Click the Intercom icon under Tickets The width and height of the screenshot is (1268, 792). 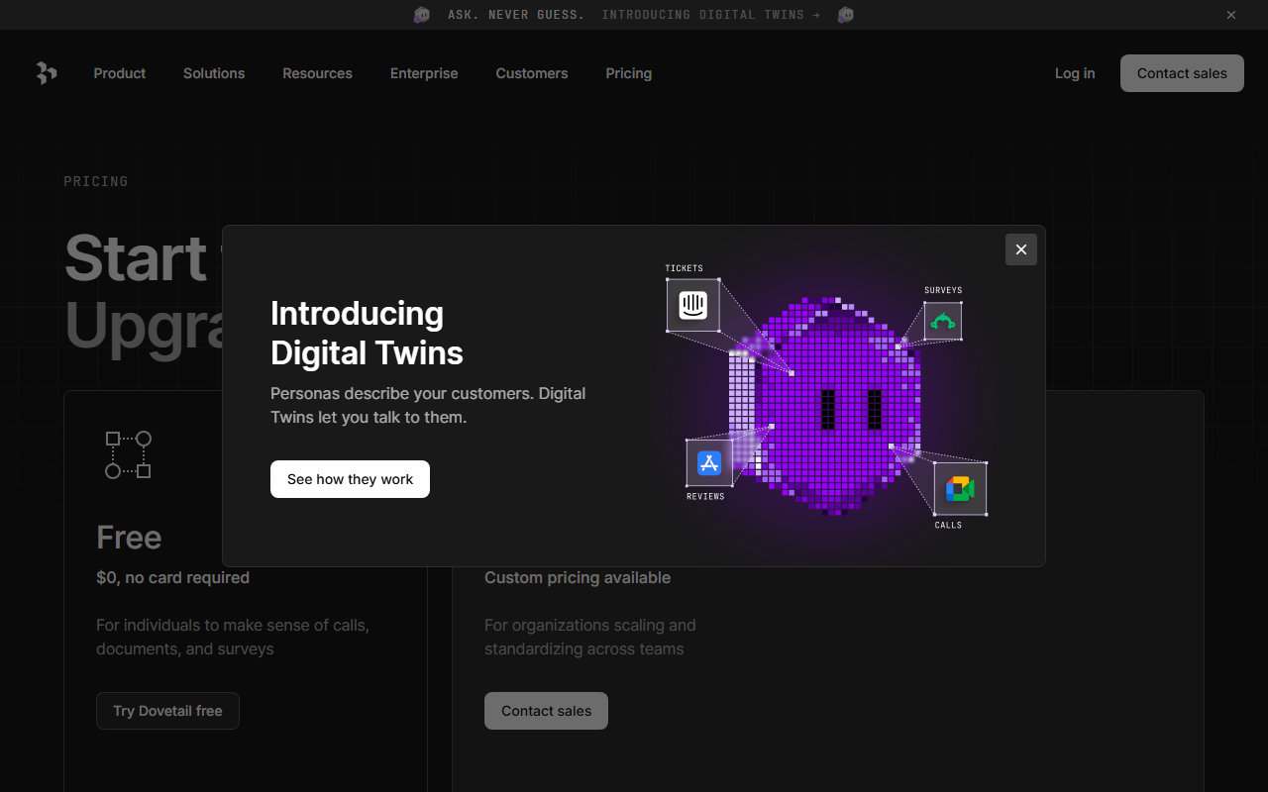click(x=692, y=305)
